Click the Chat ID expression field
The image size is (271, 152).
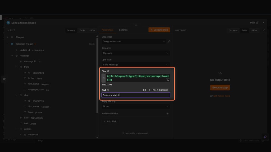click(x=138, y=78)
